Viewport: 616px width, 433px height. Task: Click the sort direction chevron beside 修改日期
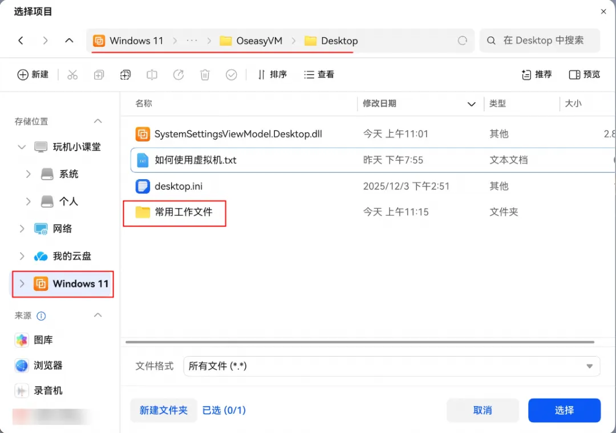pos(472,104)
